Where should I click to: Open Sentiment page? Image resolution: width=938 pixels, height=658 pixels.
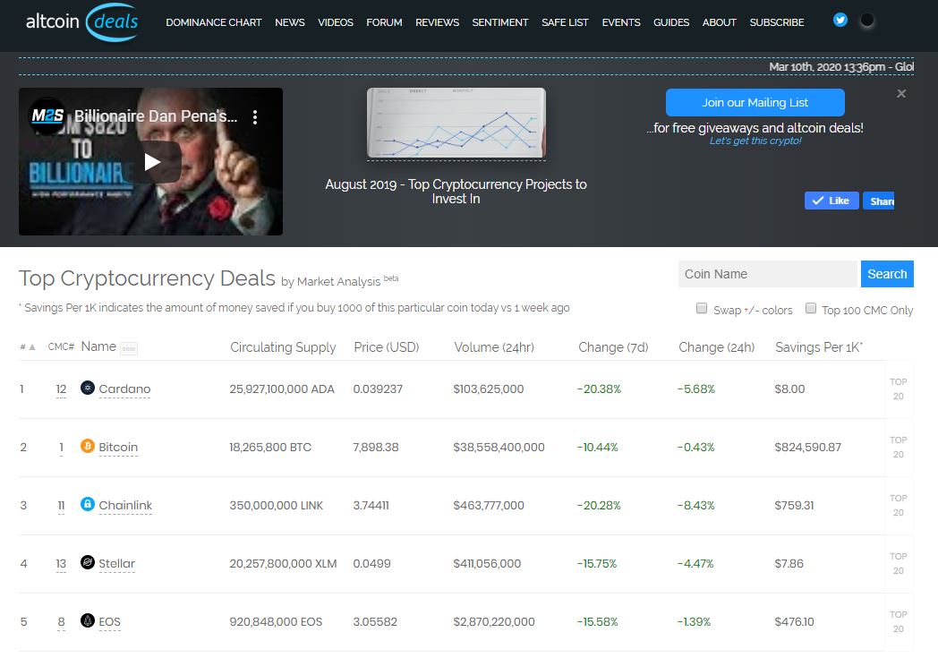[x=500, y=22]
